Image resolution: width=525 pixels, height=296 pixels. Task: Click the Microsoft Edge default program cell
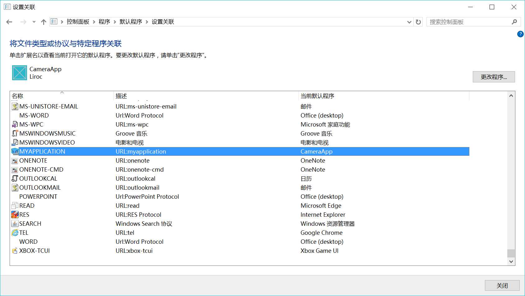click(x=321, y=206)
